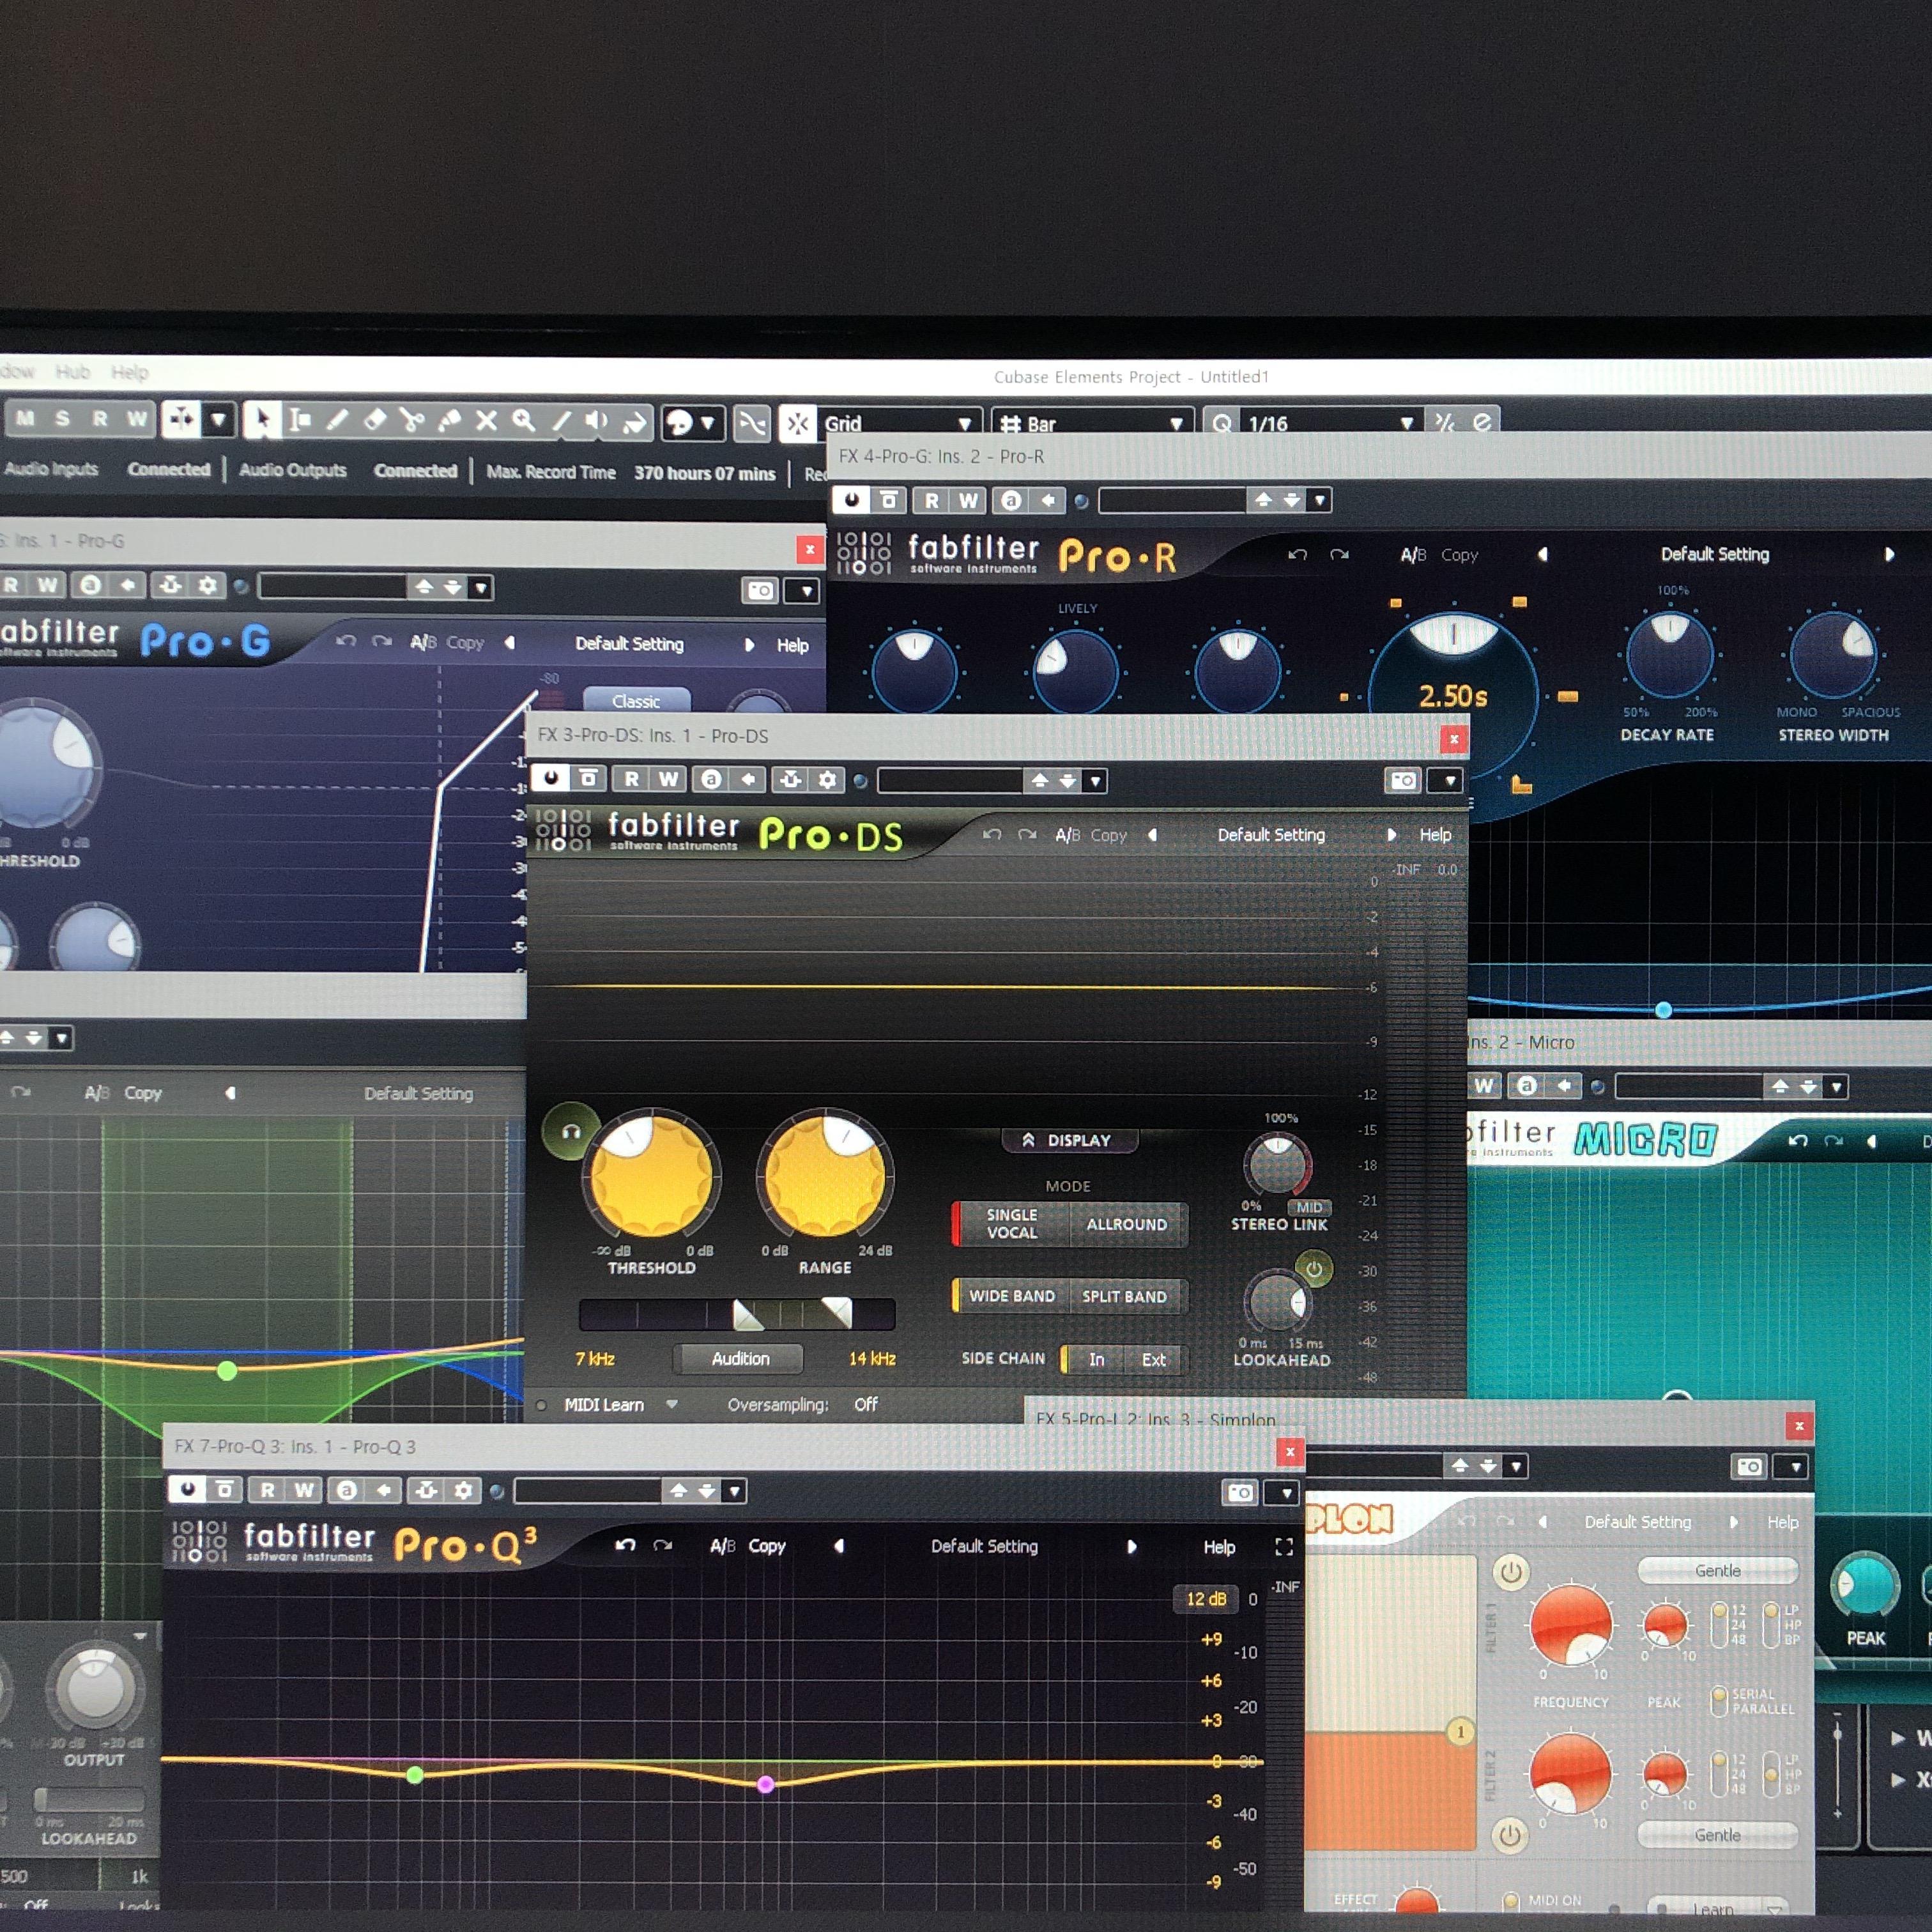
Task: Click the Pro-DS audition headphones icon
Action: coord(570,1131)
